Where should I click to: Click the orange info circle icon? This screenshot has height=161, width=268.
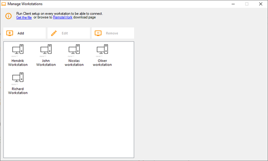9,16
